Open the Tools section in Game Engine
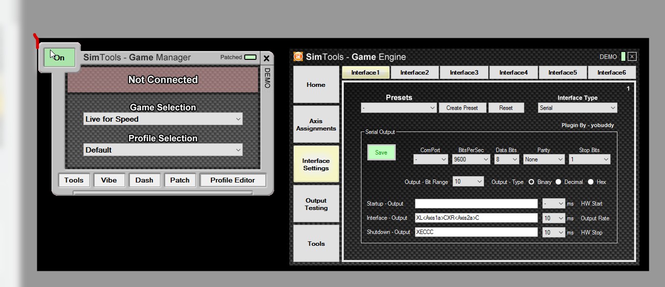The image size is (665, 287). [316, 243]
